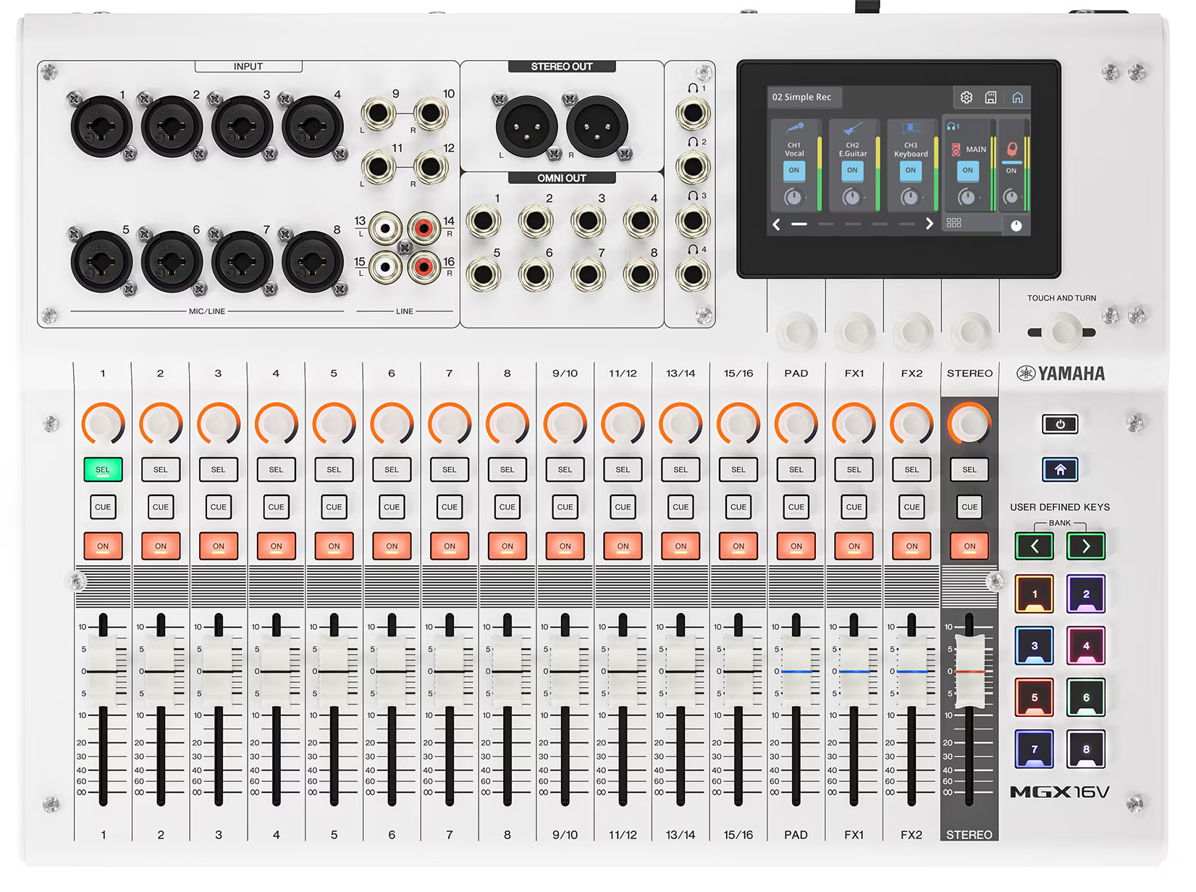The height and width of the screenshot is (892, 1196).
Task: Toggle the CH3 Keyboard ON button on screen
Action: pos(910,171)
